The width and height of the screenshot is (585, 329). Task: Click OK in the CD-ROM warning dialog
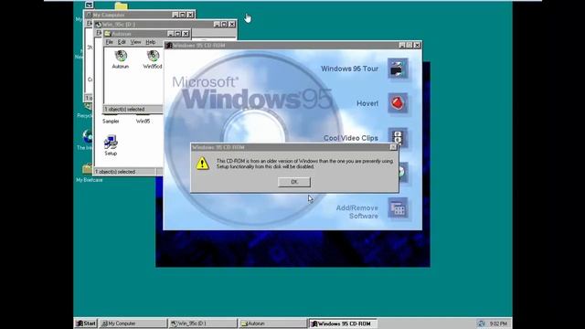click(x=294, y=182)
